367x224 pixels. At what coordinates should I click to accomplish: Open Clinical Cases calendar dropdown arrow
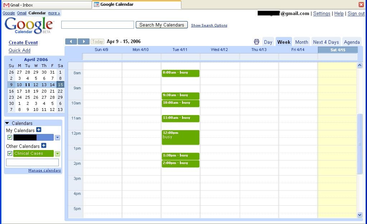pos(57,154)
